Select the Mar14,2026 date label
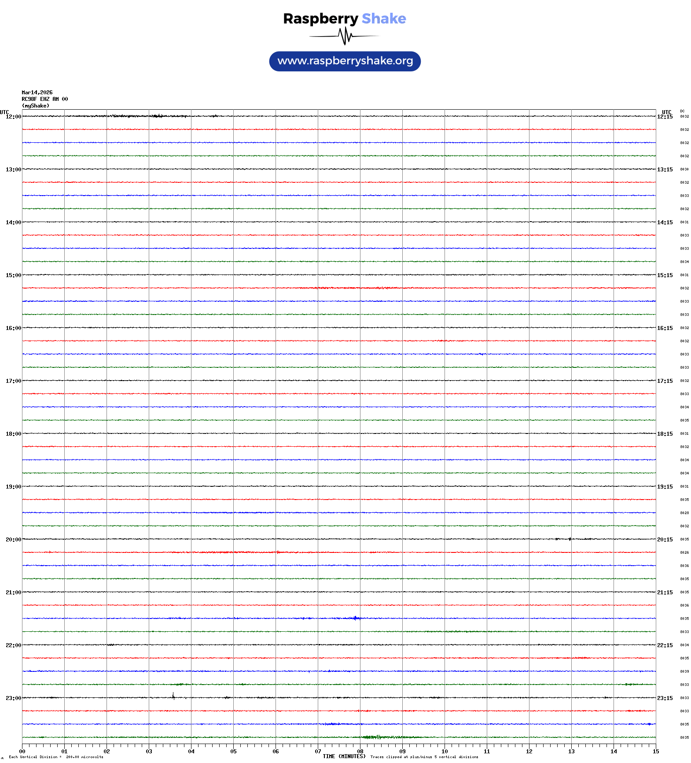This screenshot has height=763, width=691. [37, 93]
